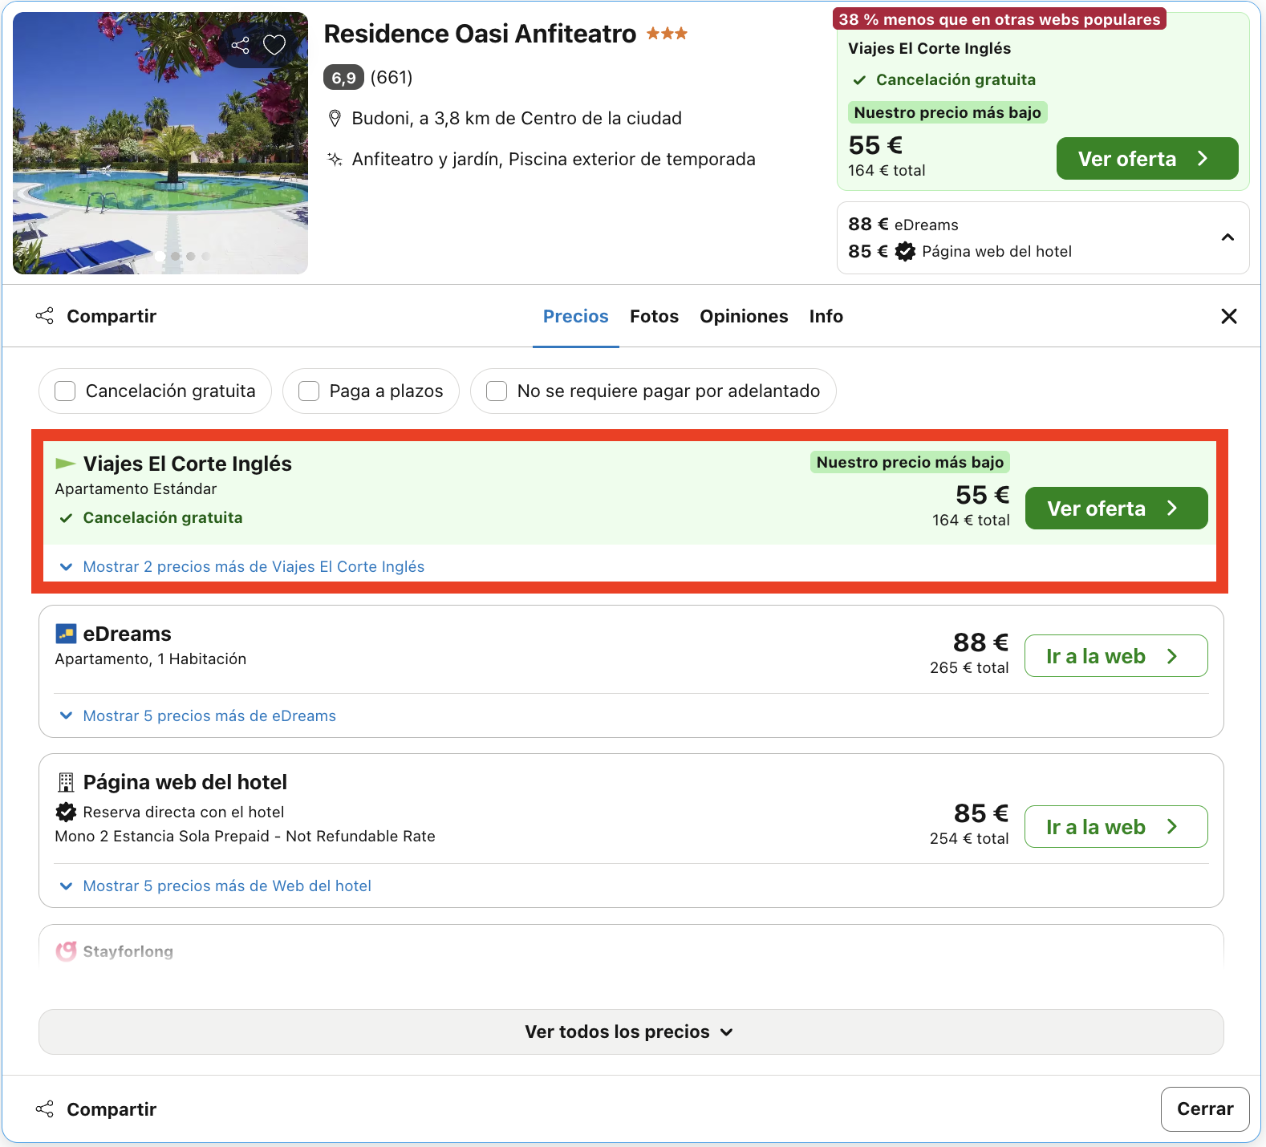1266x1147 pixels.
Task: Click Mono 2 Estancia Sola Prepaid rate text
Action: tap(245, 836)
